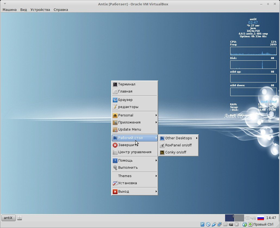Click the red Завершить icon
280x228 pixels.
(x=115, y=145)
